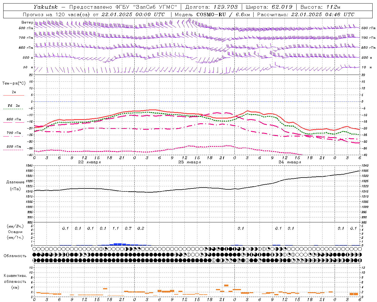This screenshot has height=302, width=377.
Task: Click 'Рассчитано: 22.01.2025 04:46 UTC' text
Action: coord(306,14)
